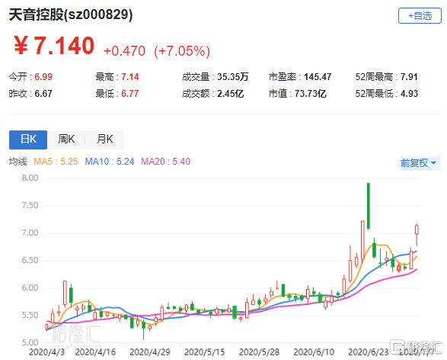The width and height of the screenshot is (447, 360).
Task: Click the MA20 : 5.40 indicator label
Action: click(x=166, y=162)
